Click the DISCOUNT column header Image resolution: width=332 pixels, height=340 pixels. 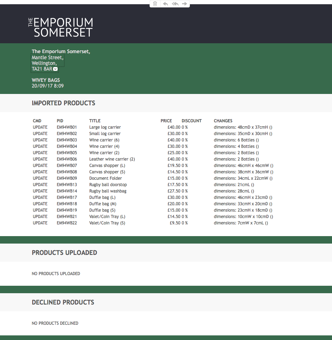[191, 121]
